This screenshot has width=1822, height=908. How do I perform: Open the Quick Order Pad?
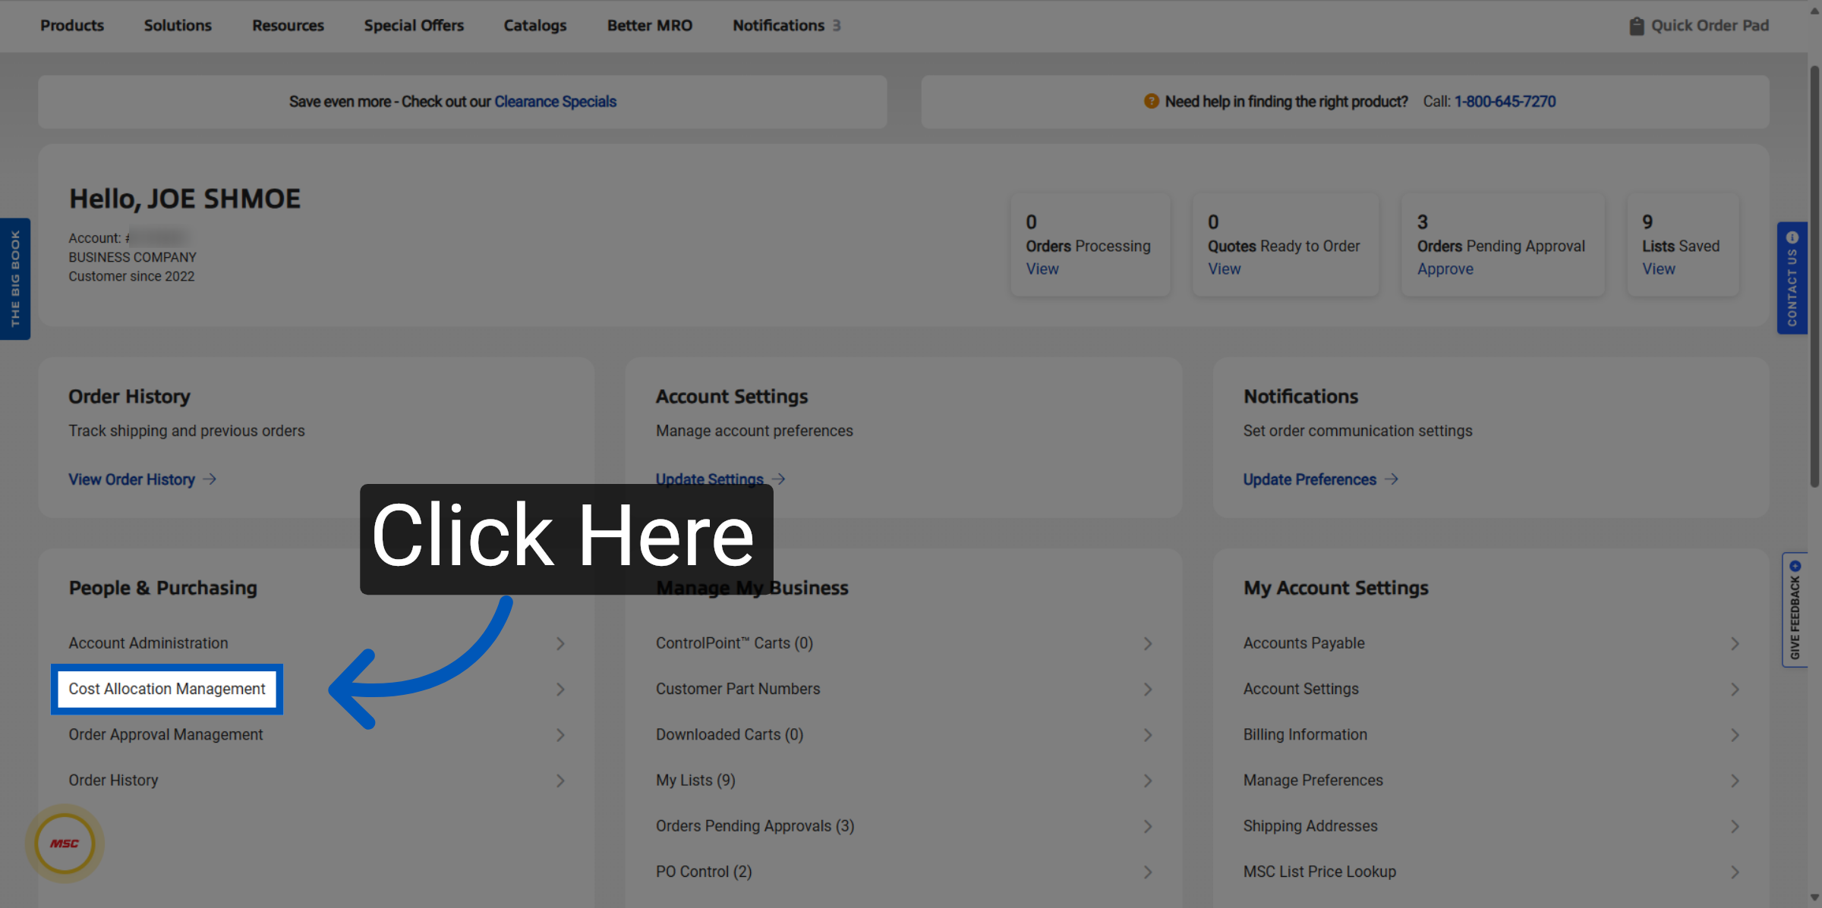coord(1699,26)
